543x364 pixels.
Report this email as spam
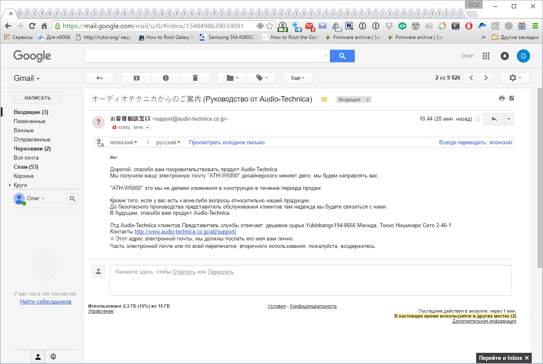(x=166, y=78)
